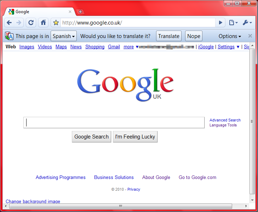Expand the more menu arrow

point(137,47)
